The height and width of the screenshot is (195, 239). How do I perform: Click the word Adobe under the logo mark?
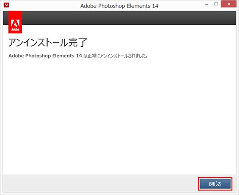coord(15,29)
